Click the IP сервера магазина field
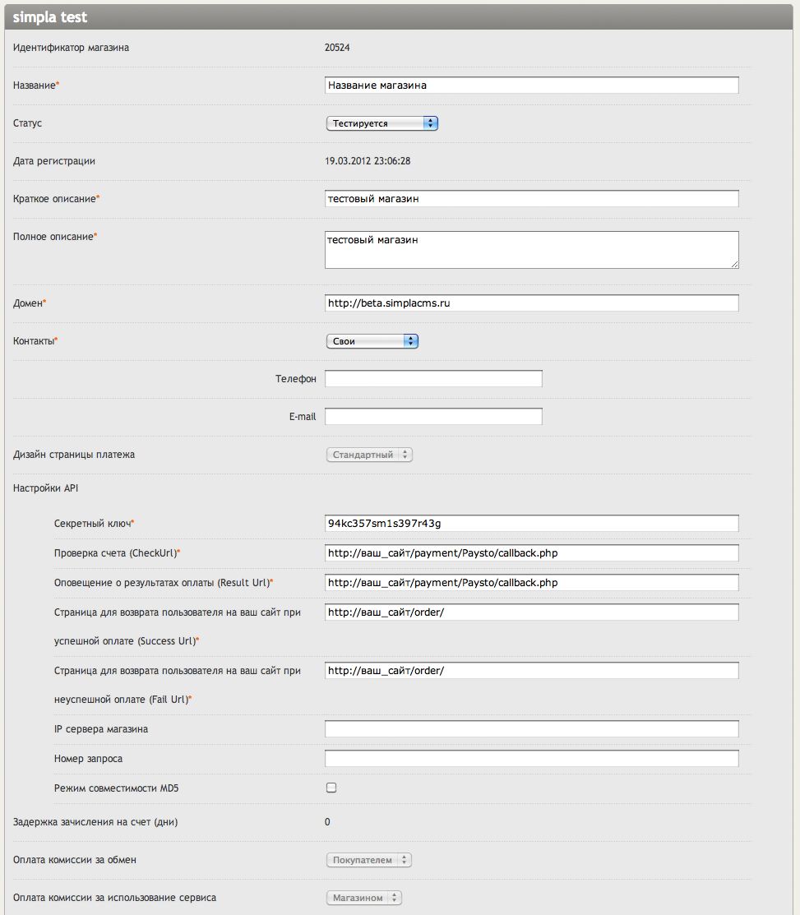 (x=531, y=729)
